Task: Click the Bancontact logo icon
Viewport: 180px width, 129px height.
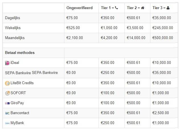Action: pos(7,113)
